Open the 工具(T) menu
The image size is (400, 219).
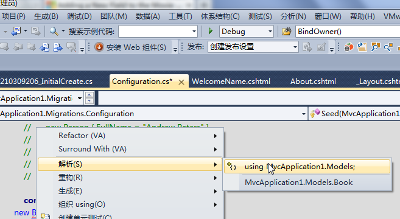(180, 16)
